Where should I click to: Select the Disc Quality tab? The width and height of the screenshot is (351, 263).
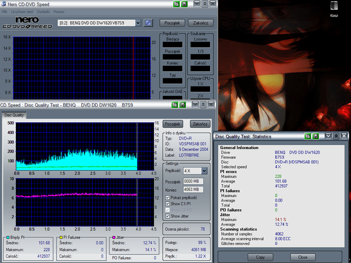tap(14, 115)
